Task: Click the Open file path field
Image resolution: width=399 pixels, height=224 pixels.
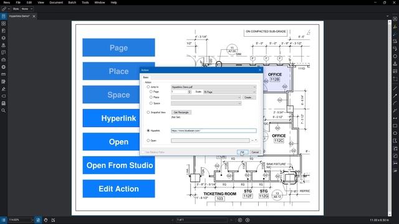Action: coord(211,141)
